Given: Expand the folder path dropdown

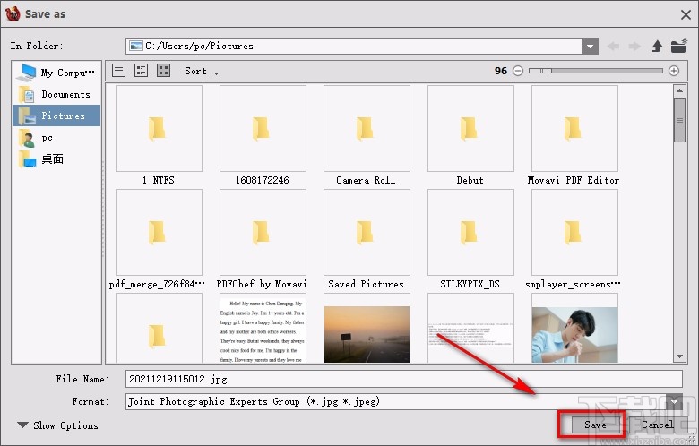Looking at the screenshot, I should 590,46.
